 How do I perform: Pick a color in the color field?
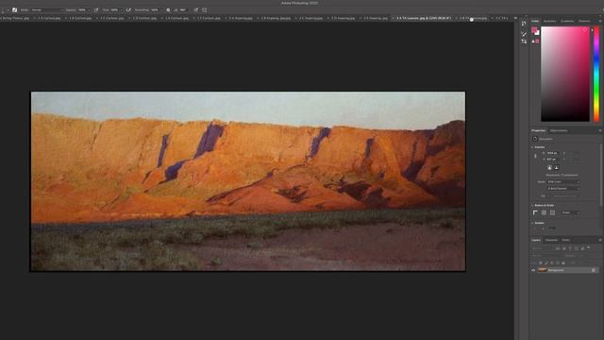pos(565,74)
